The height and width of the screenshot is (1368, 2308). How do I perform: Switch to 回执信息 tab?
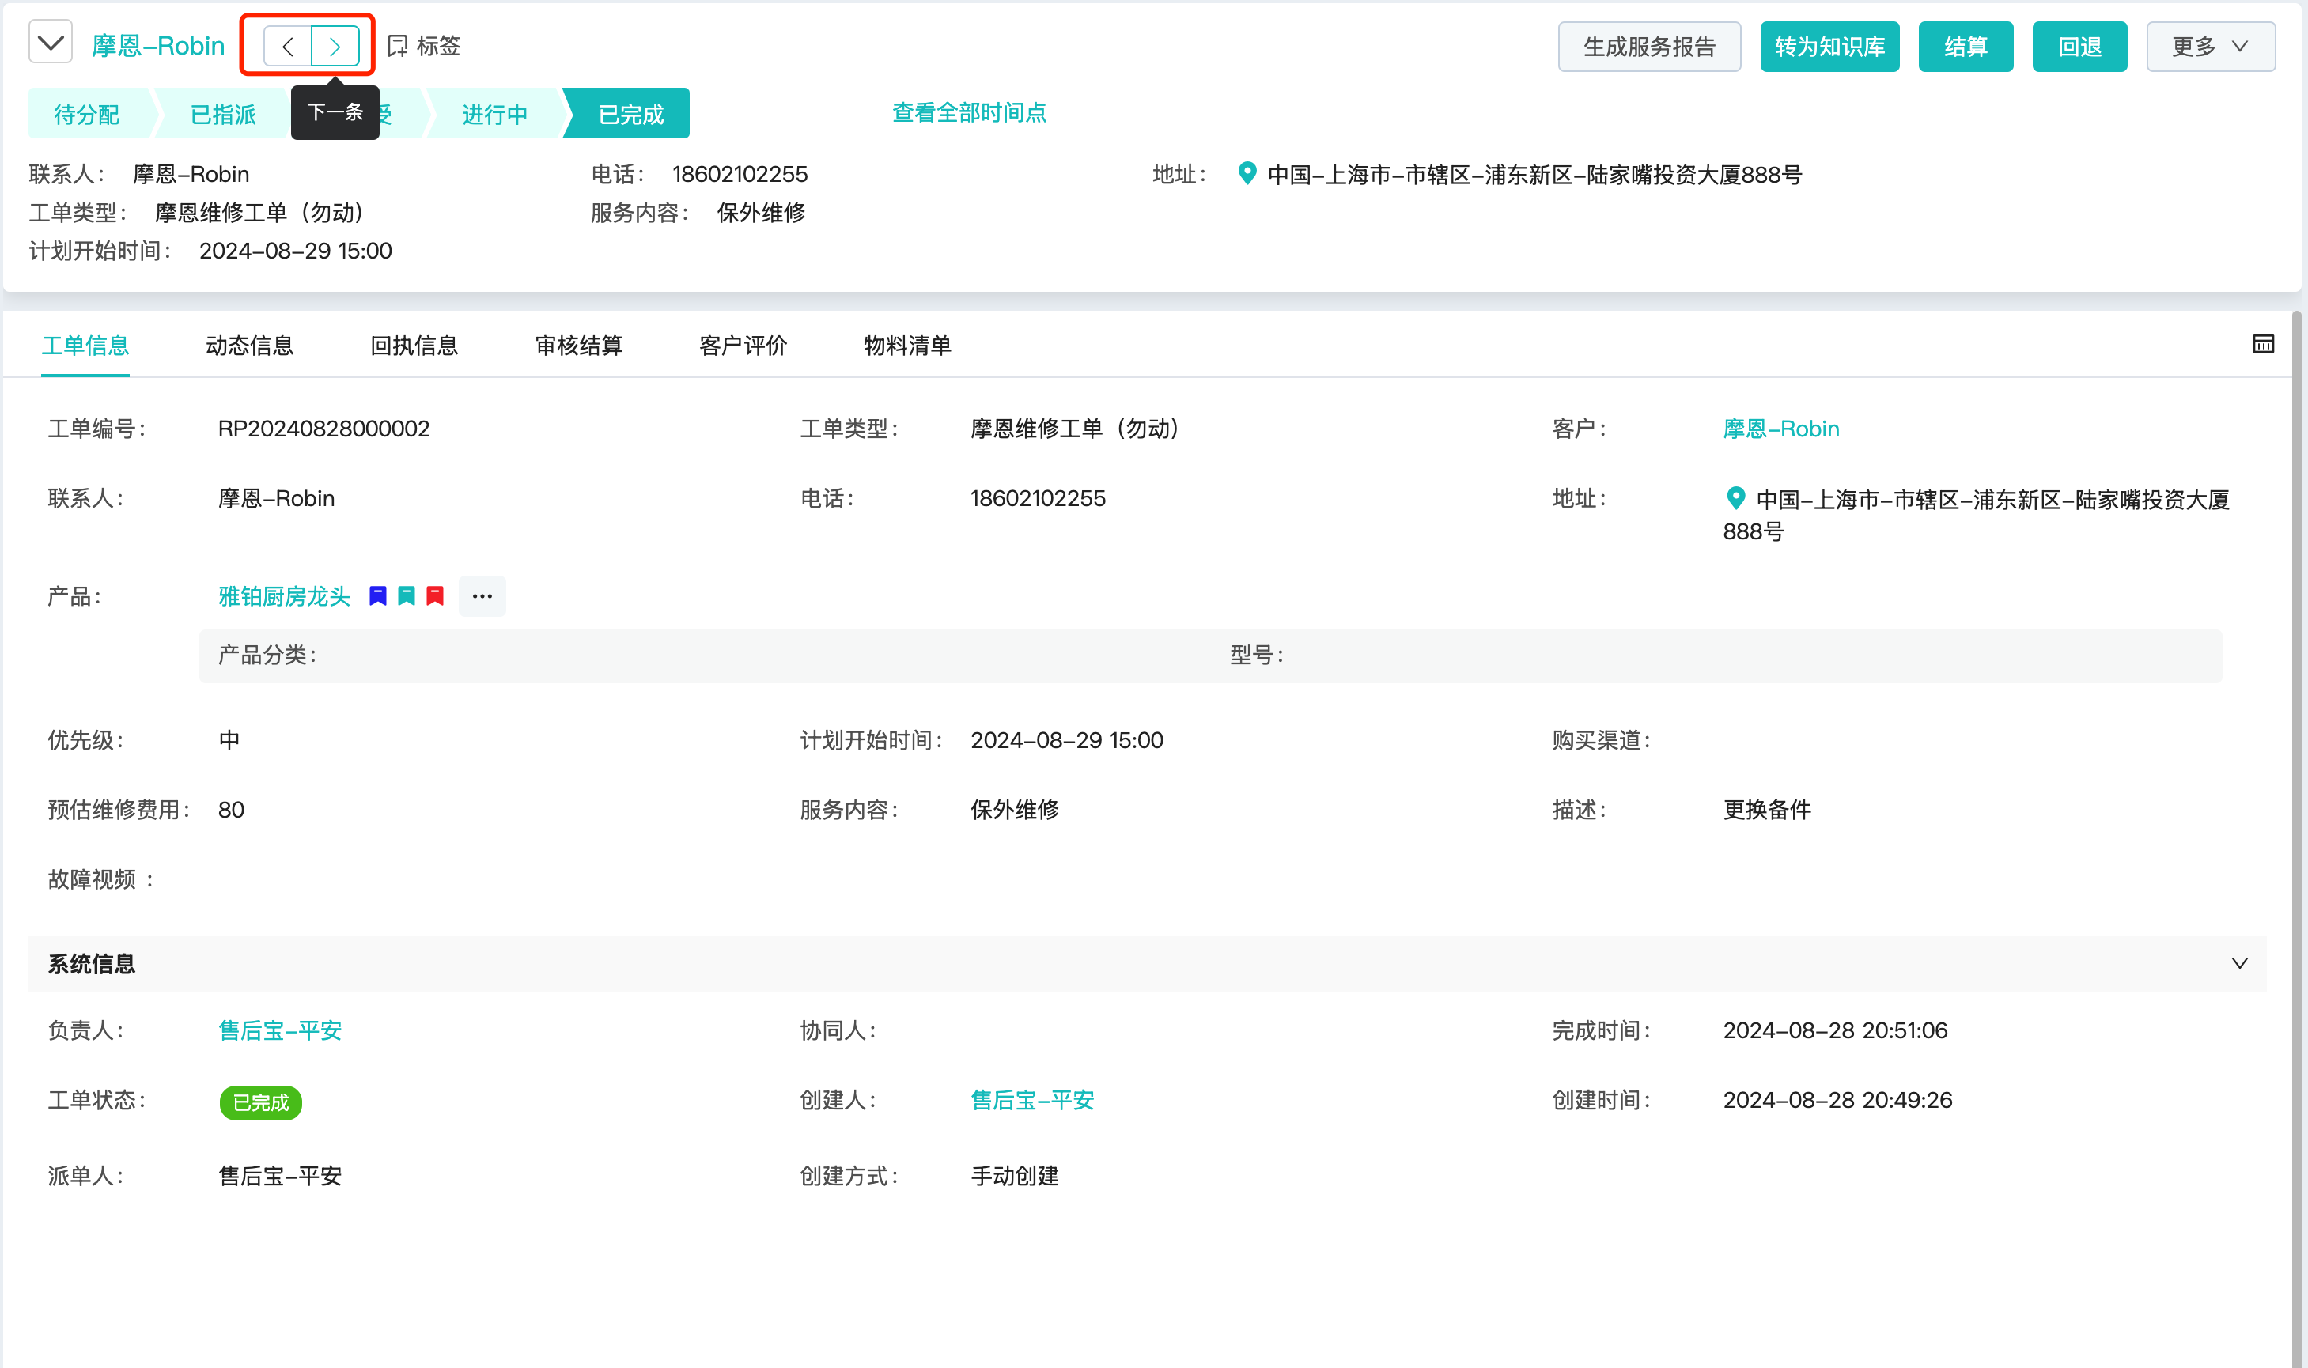(x=414, y=346)
